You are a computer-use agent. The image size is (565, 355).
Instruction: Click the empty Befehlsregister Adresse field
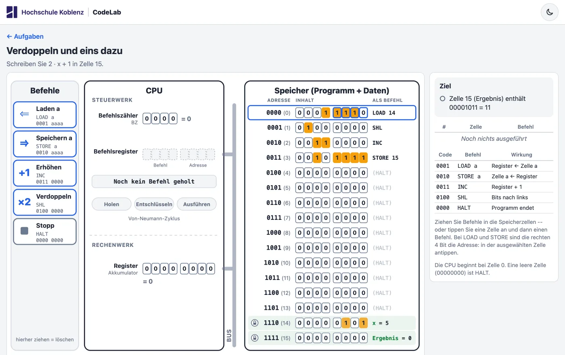click(x=198, y=154)
